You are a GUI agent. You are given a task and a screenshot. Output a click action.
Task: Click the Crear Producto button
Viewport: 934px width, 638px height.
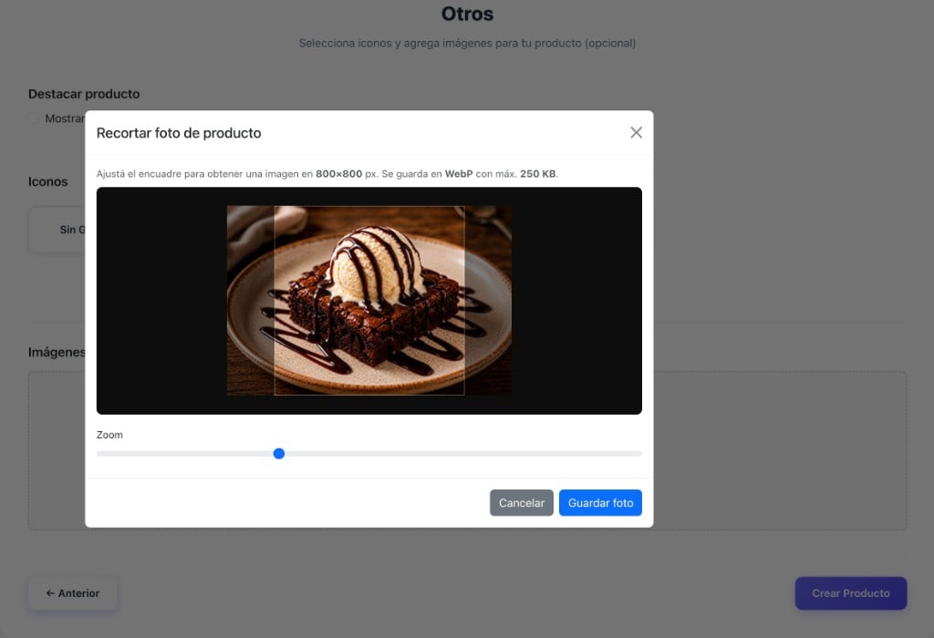851,593
